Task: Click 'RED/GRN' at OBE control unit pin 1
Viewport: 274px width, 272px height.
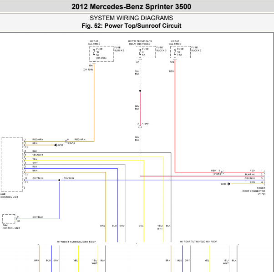Action: (38, 139)
